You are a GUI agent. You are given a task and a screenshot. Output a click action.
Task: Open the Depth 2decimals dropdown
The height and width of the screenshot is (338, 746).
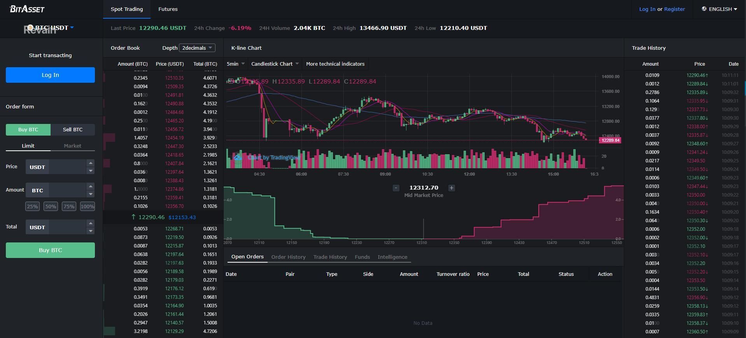pyautogui.click(x=197, y=48)
